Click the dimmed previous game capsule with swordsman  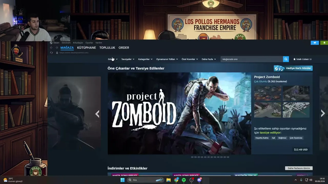tap(74, 113)
